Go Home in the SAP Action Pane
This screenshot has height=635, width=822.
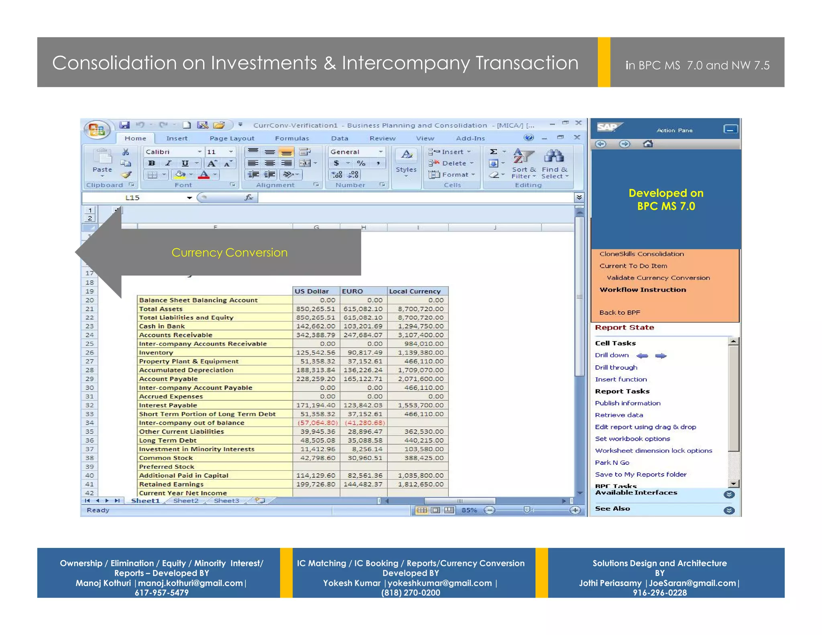tap(648, 144)
